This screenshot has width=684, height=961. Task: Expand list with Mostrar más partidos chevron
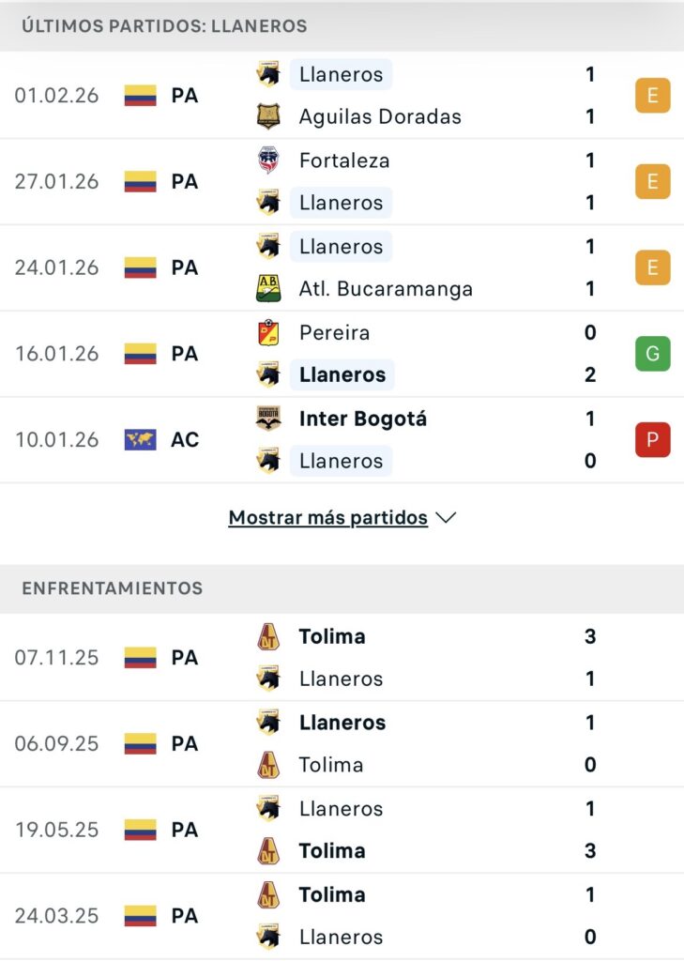tap(447, 518)
